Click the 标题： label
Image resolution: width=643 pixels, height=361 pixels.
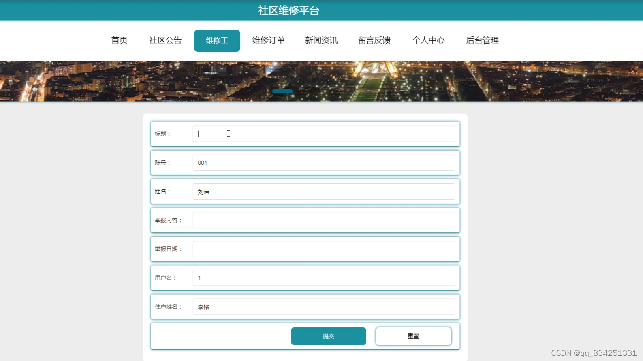pos(163,134)
